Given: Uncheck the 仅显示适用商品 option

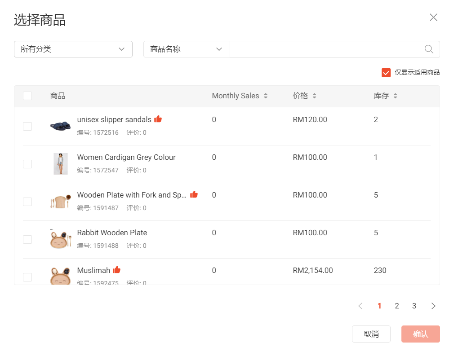Looking at the screenshot, I should point(386,72).
